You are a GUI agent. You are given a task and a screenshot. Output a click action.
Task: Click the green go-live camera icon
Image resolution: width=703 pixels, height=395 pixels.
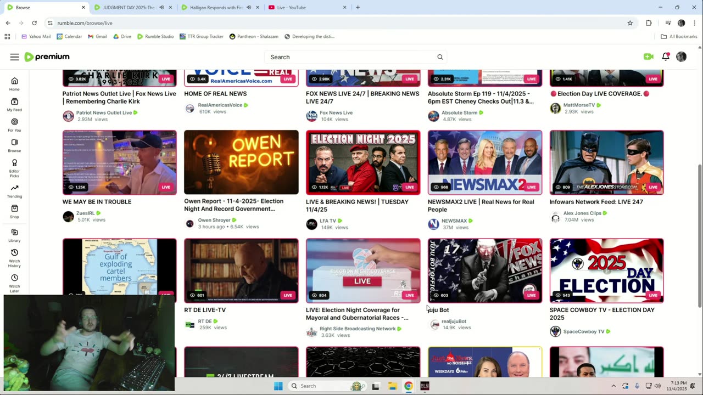[x=649, y=57]
